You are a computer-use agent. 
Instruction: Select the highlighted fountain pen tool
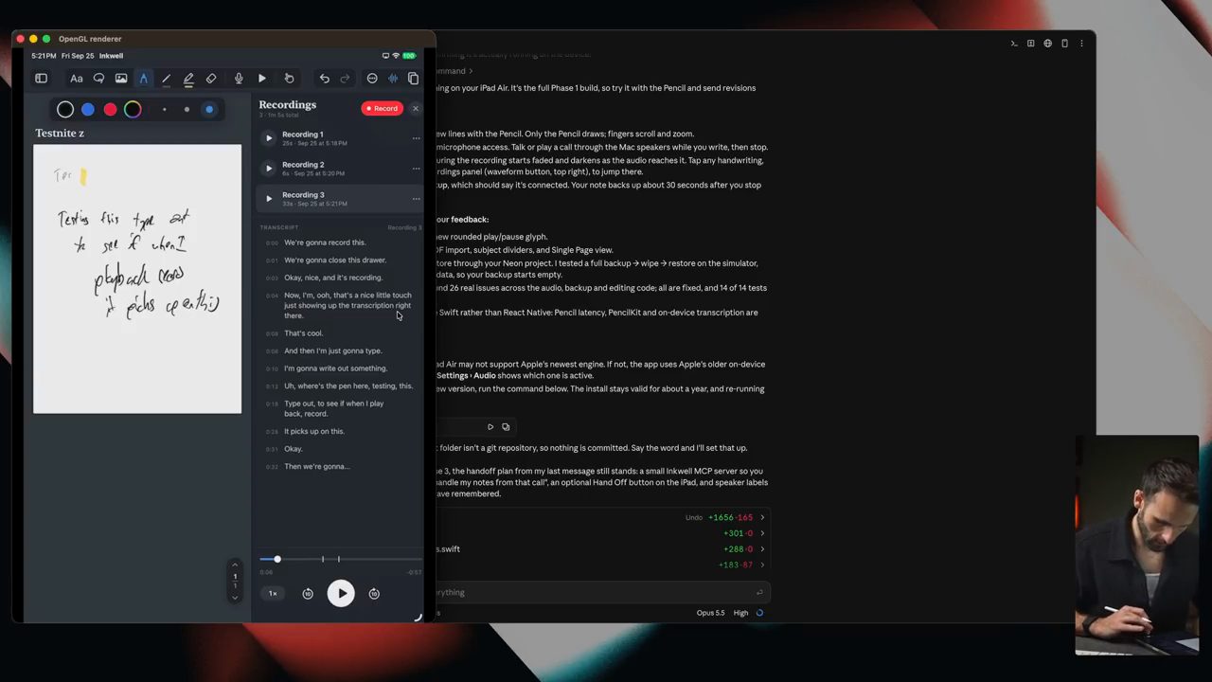(143, 79)
